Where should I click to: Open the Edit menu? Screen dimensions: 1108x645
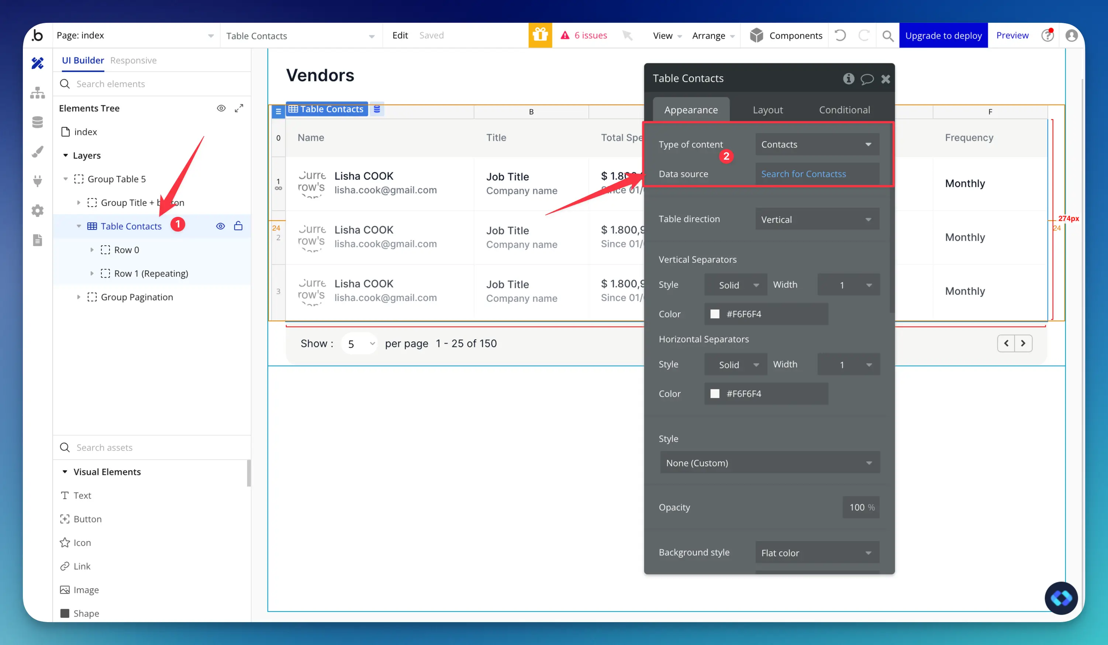[x=400, y=35]
